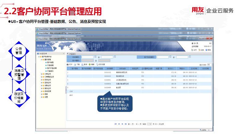Open 产品信息 in the menu tree

[50, 65]
